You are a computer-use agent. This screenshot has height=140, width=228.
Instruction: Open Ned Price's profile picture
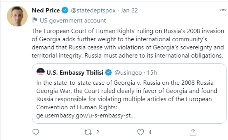coord(17,16)
